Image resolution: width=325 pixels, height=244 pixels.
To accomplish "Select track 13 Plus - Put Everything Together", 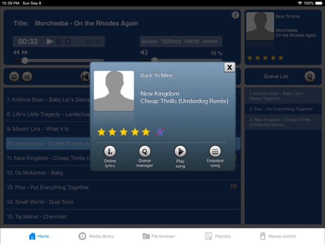I will 123,187.
